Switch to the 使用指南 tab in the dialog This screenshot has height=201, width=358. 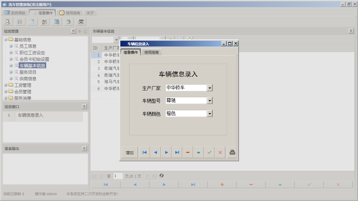[x=152, y=51]
